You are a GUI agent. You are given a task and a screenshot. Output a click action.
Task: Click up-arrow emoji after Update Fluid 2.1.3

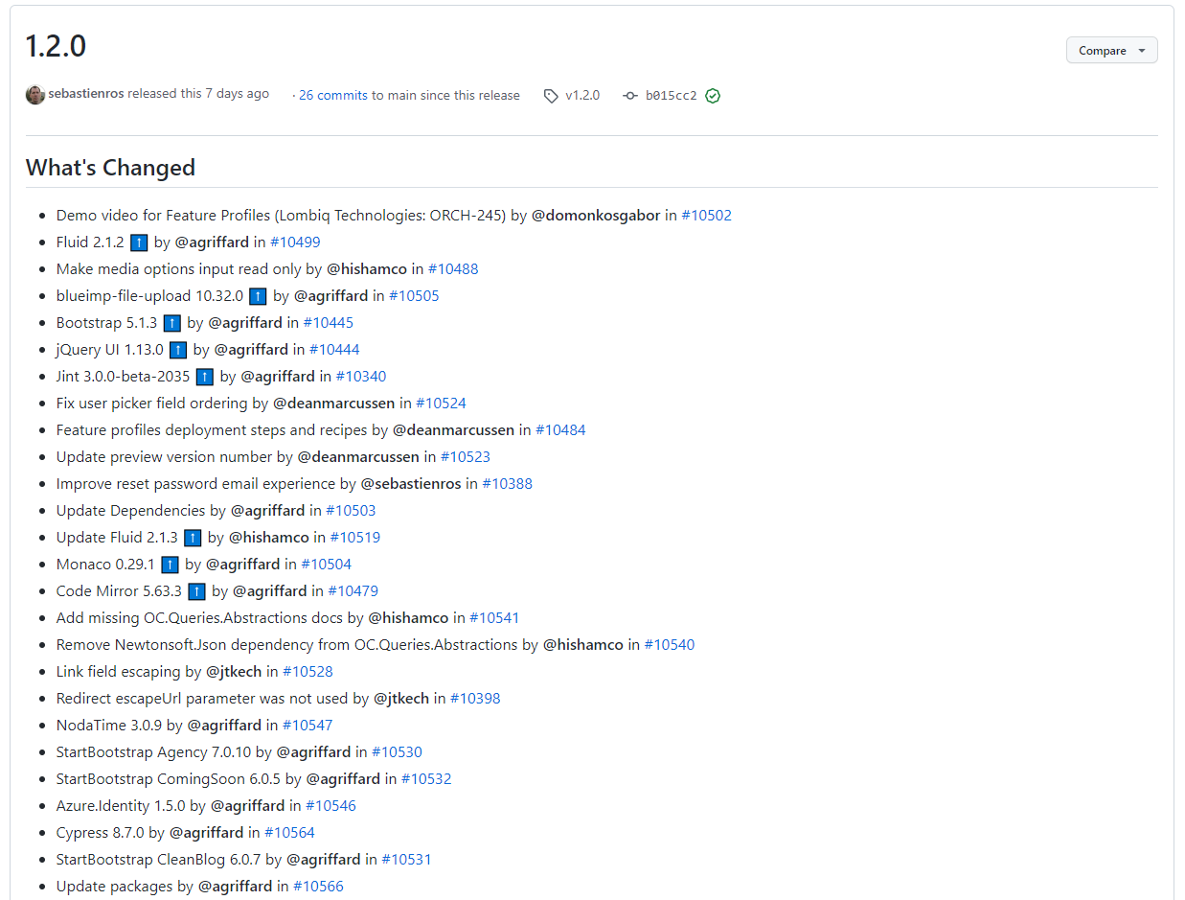click(193, 538)
